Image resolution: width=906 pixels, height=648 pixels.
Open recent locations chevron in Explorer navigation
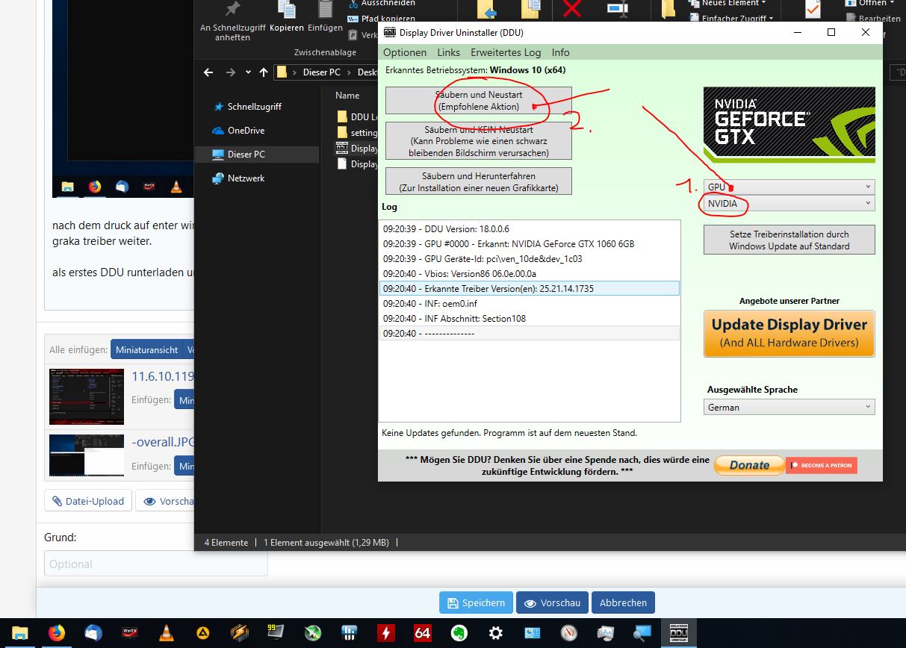click(x=248, y=72)
